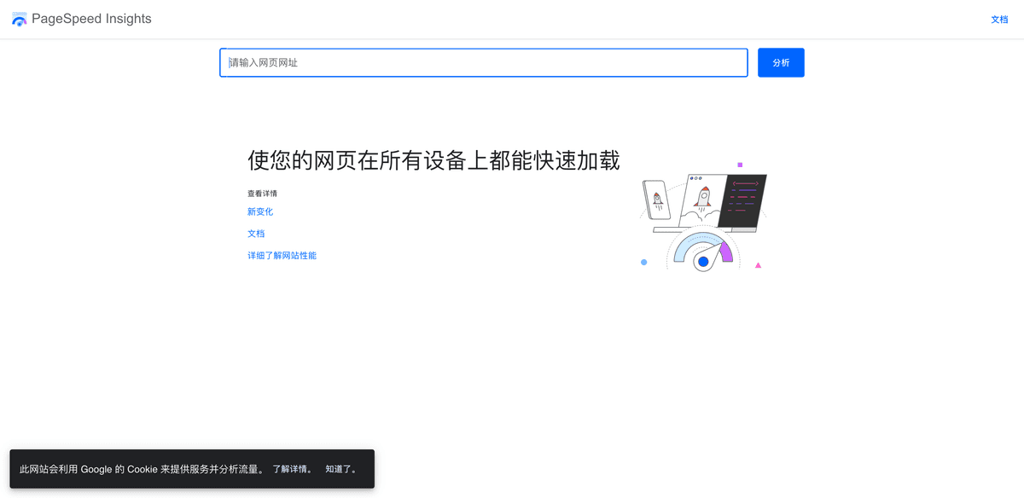The width and height of the screenshot is (1024, 498).
Task: Click the rocket speedometer illustration
Action: coord(703,217)
